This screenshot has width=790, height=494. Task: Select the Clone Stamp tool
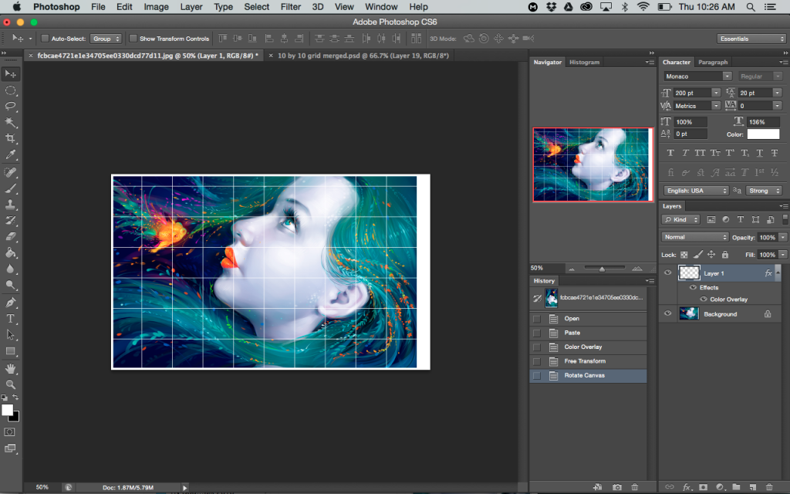pos(10,205)
